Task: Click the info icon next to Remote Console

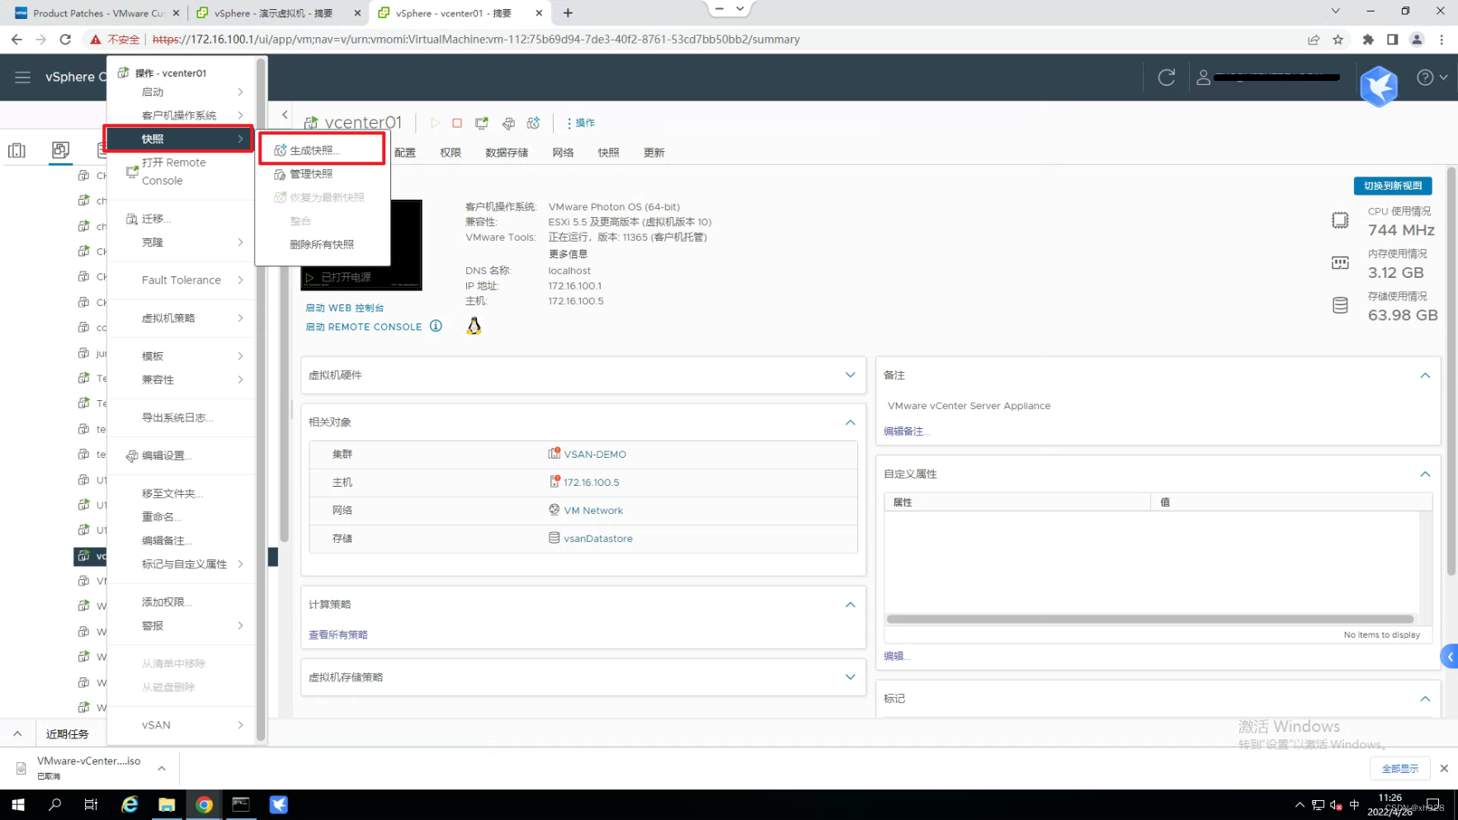Action: pos(436,326)
